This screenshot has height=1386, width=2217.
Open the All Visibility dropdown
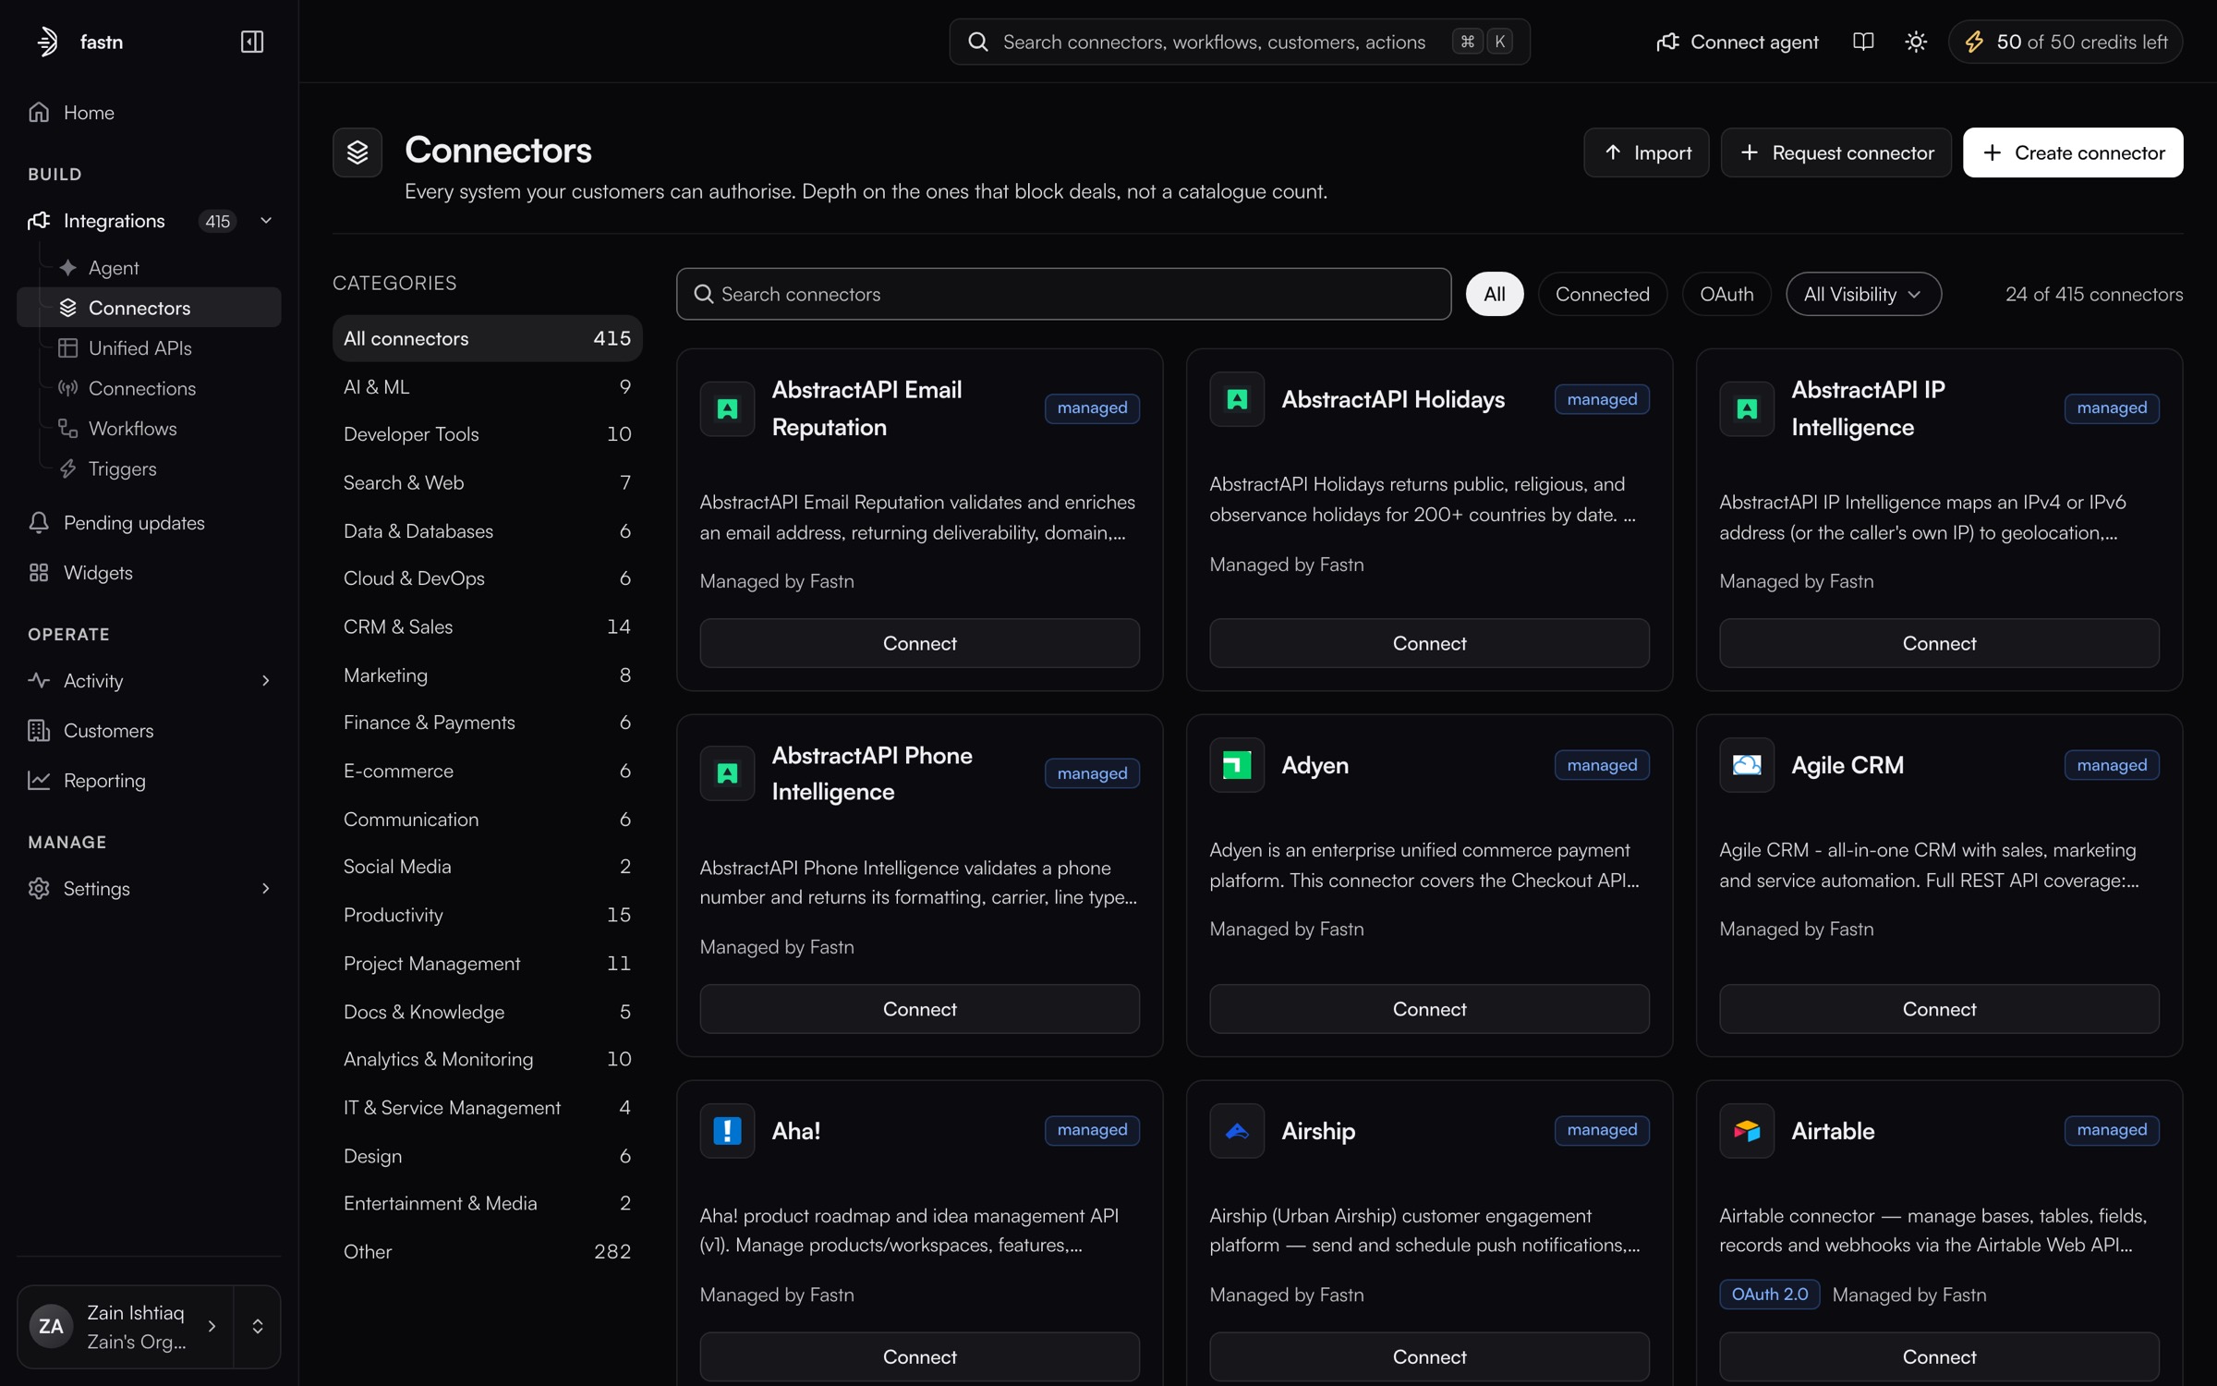tap(1863, 294)
